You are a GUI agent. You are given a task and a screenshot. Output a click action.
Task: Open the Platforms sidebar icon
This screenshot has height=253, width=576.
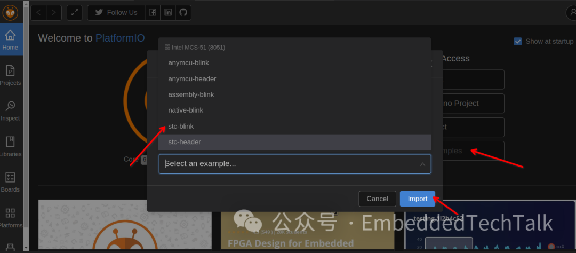click(10, 217)
